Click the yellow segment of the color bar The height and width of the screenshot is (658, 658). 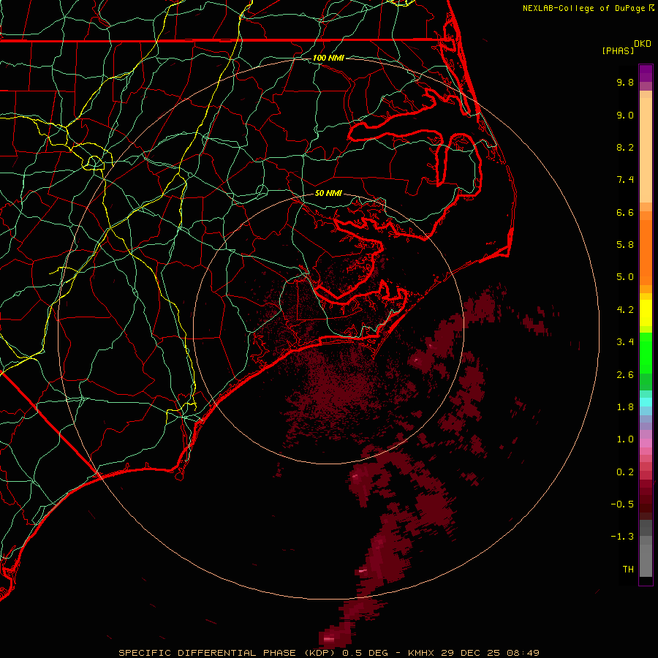[646, 313]
